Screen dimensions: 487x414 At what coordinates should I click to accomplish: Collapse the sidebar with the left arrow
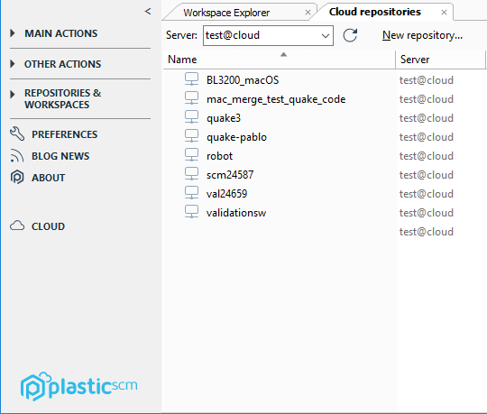tap(148, 12)
